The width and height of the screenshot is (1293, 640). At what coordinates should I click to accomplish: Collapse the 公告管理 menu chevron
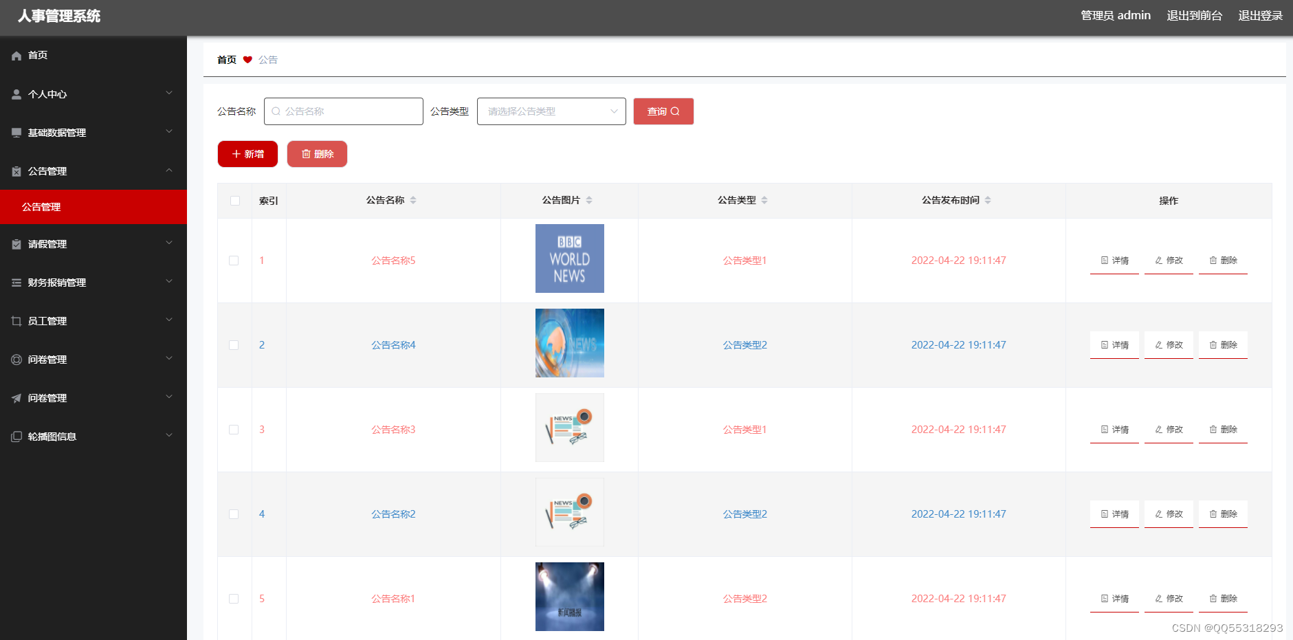click(x=169, y=170)
